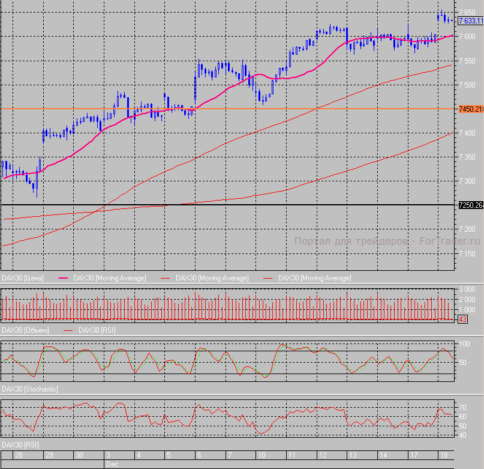Click the 60 level on RSI axis

(x=462, y=417)
